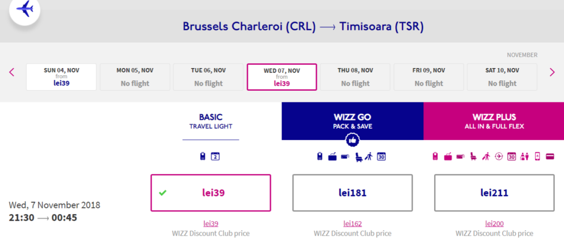Click the Basic fare calendar icon with number 2
Viewport: 564px width, 240px height.
click(x=215, y=157)
